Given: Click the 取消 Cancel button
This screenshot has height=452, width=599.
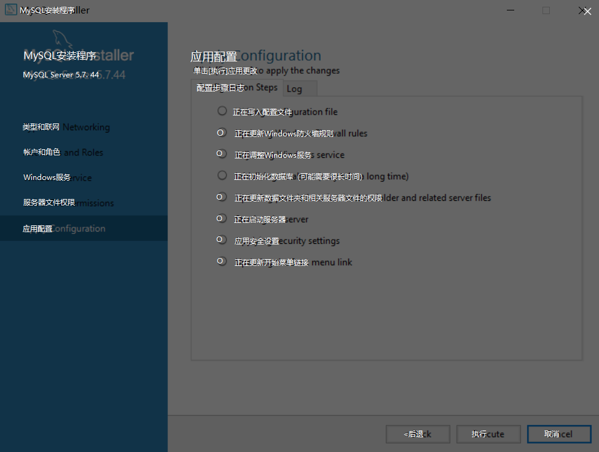Looking at the screenshot, I should click(x=559, y=434).
